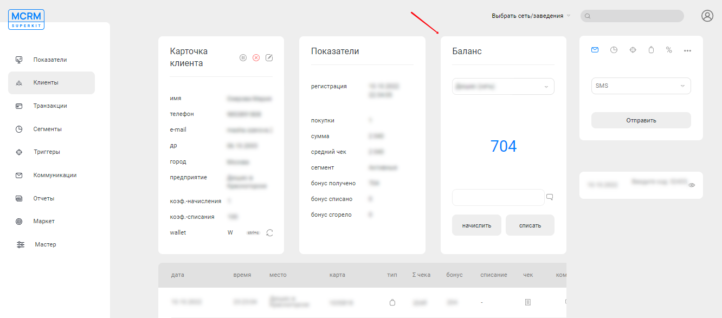Open the Баланс network dropdown
Screen dimensions: 722x318
(503, 87)
